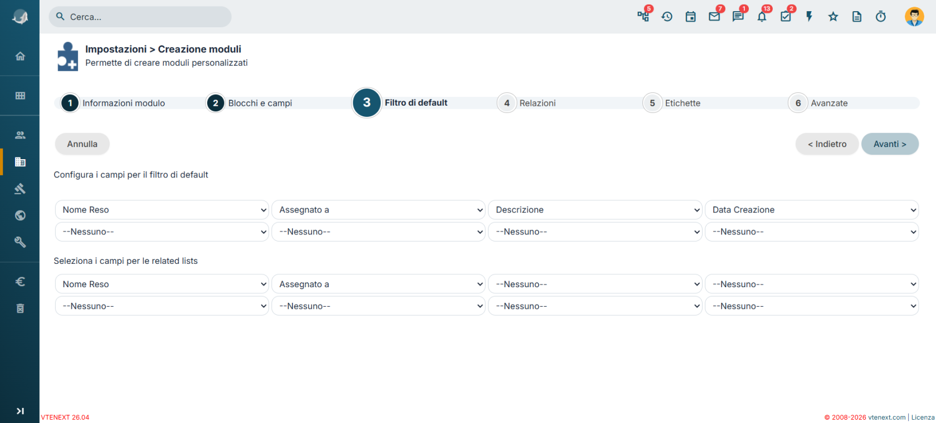Go to step 2 Blocchi e campi
936x423 pixels.
(x=250, y=103)
